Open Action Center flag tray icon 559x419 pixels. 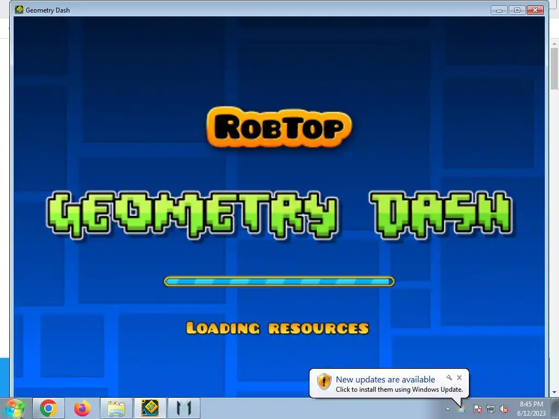click(478, 409)
